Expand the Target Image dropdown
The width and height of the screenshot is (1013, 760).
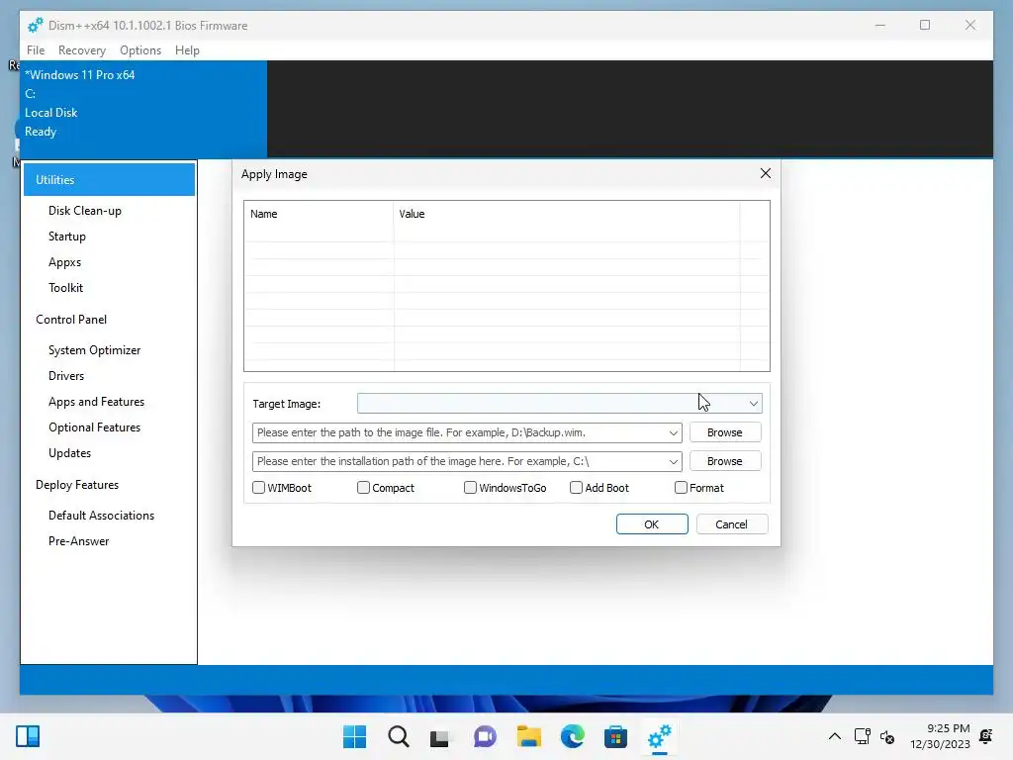tap(753, 404)
